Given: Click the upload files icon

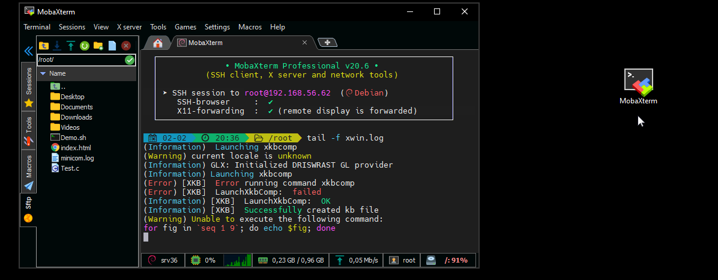Looking at the screenshot, I should [x=70, y=46].
